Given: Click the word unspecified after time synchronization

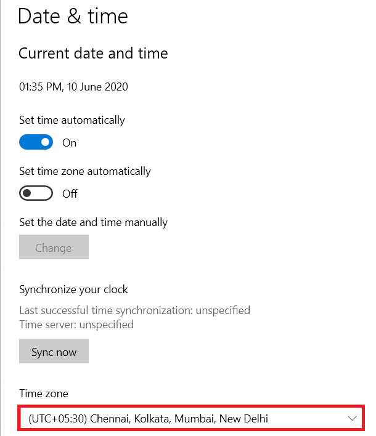Looking at the screenshot, I should pos(223,310).
